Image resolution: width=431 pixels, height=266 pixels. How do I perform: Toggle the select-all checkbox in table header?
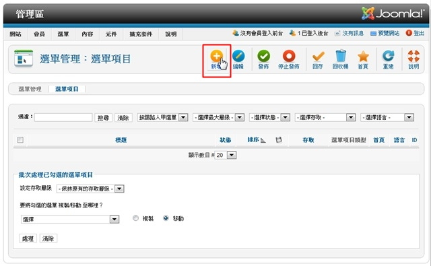(20, 140)
